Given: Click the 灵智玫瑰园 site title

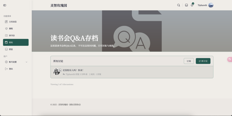Looking at the screenshot, I should click(x=59, y=6).
